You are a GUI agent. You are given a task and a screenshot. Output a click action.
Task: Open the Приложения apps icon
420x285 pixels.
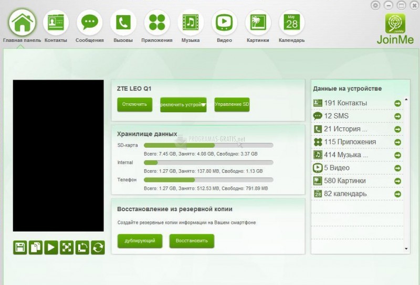click(x=157, y=23)
